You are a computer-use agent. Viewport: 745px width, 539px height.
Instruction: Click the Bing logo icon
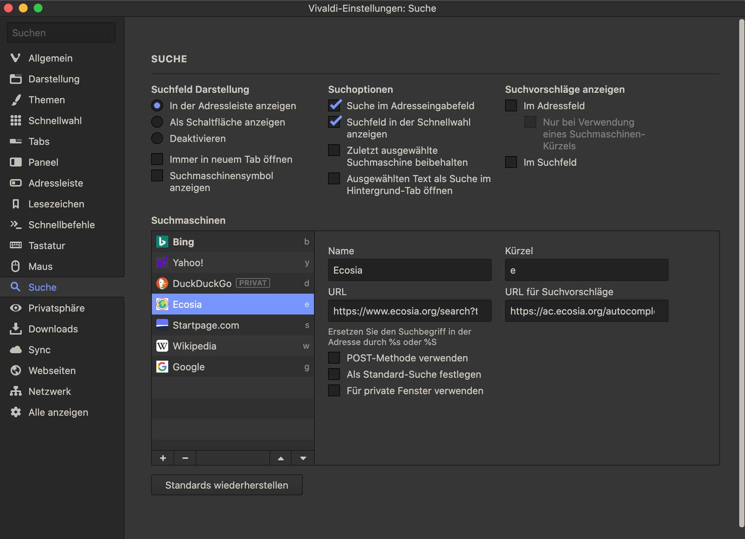[x=162, y=242]
